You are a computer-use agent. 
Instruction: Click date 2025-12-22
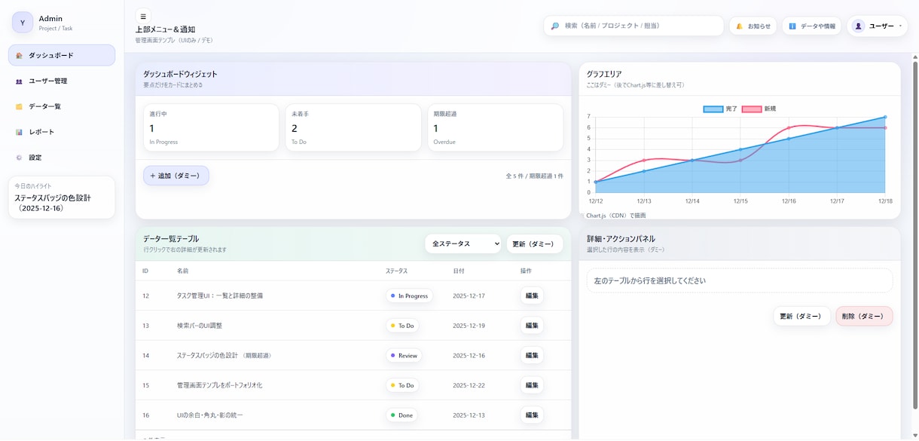(x=469, y=385)
